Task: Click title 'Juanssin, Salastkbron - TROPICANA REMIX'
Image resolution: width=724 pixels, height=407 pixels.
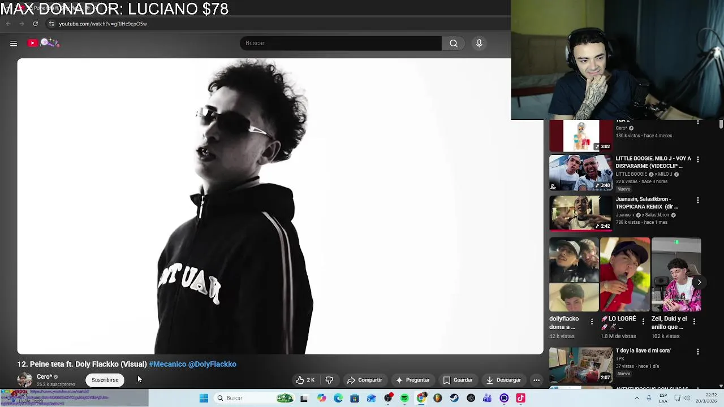Action: (647, 203)
